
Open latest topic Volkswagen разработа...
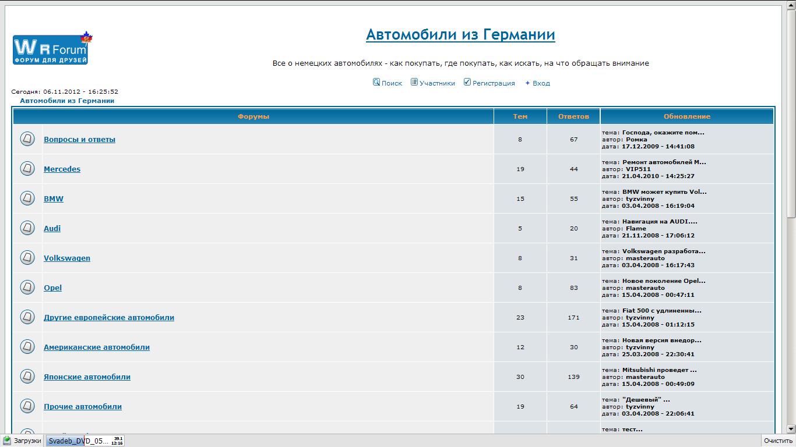tap(664, 251)
